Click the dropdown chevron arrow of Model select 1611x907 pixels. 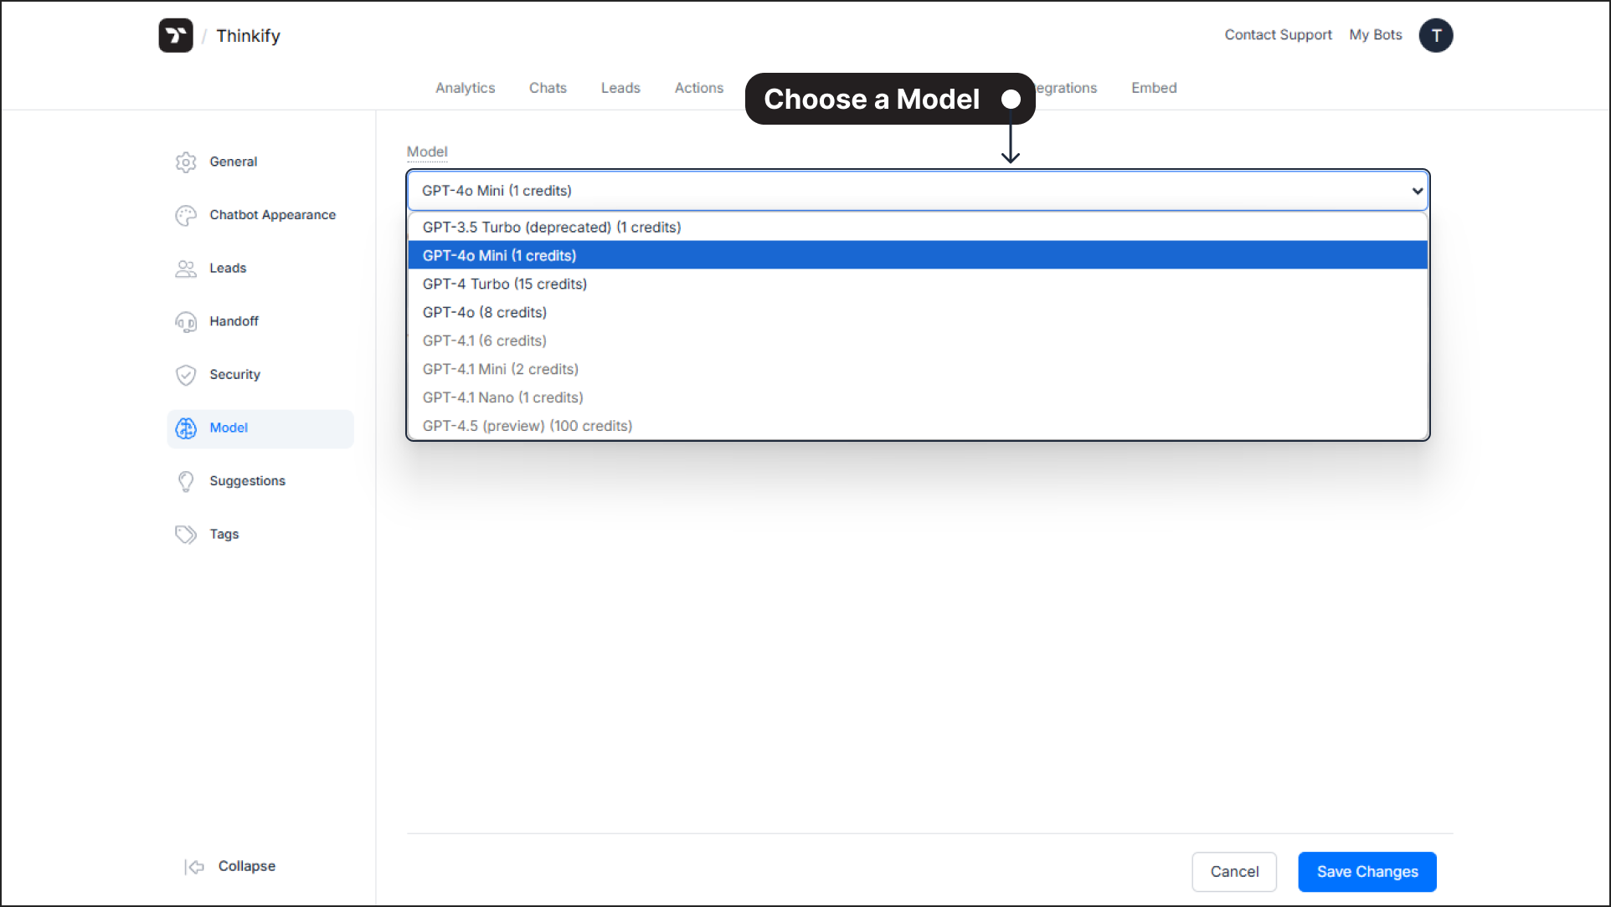1417,191
